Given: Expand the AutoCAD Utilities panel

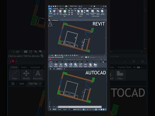Looking at the screenshot, I should pos(86,65).
